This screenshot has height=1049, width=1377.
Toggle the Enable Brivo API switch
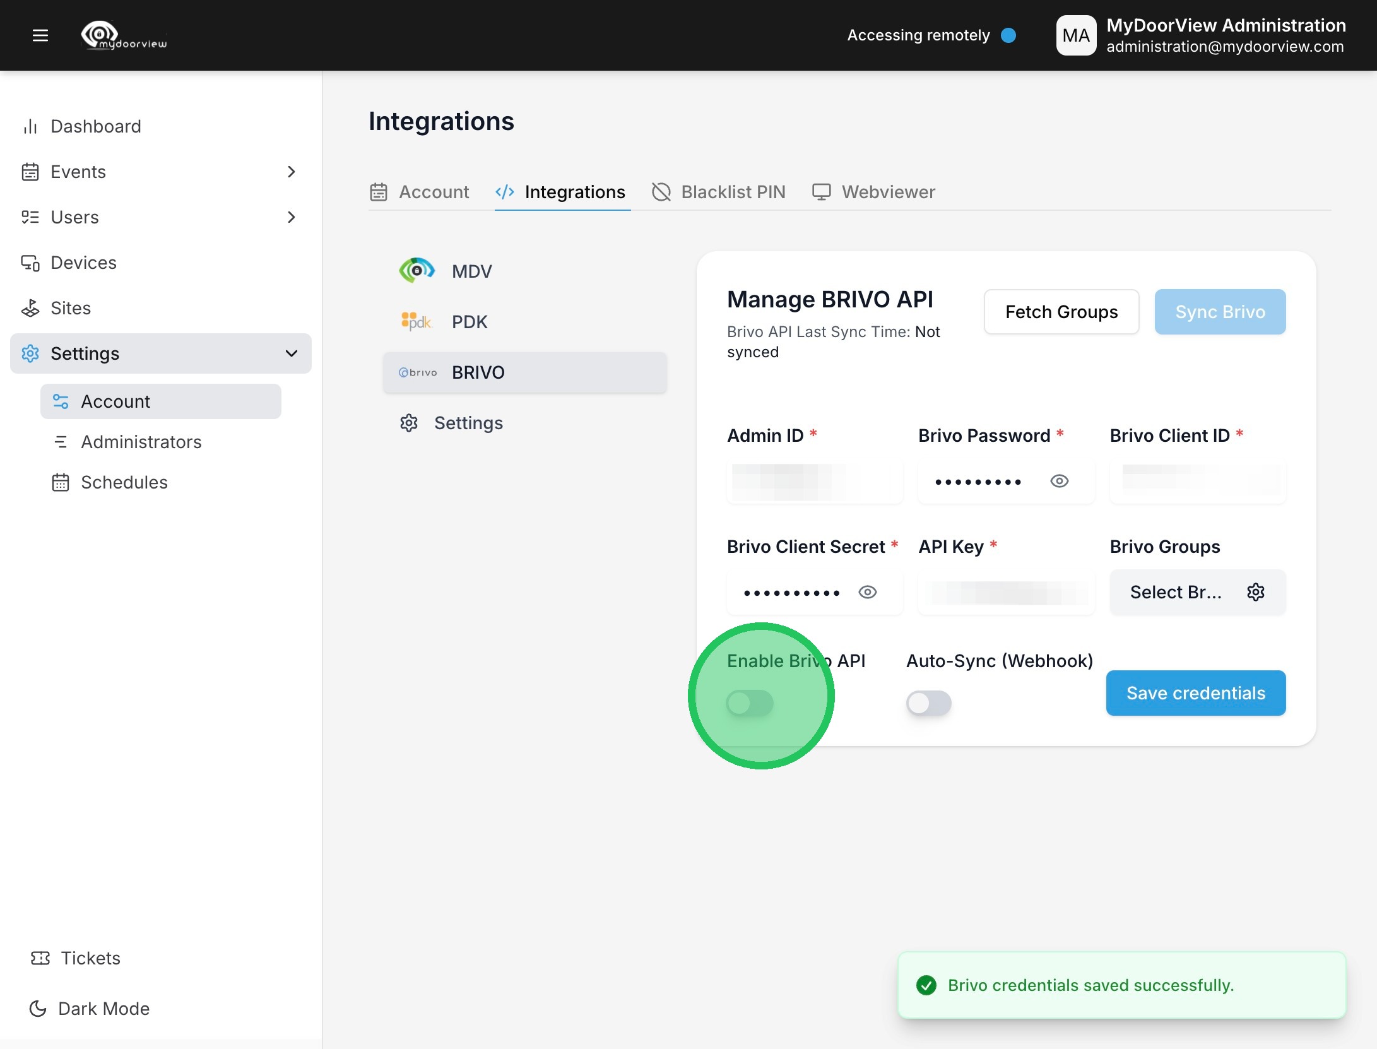click(x=750, y=702)
